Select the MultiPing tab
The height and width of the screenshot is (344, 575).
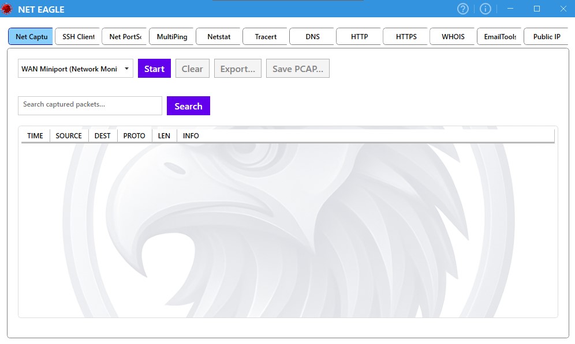(x=171, y=36)
